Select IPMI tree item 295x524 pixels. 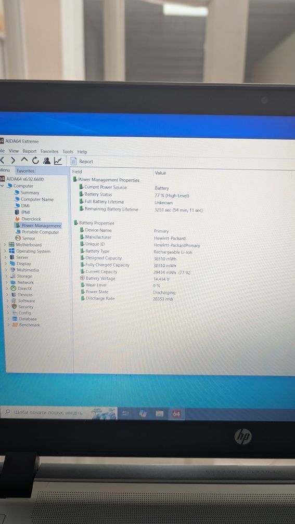23,212
